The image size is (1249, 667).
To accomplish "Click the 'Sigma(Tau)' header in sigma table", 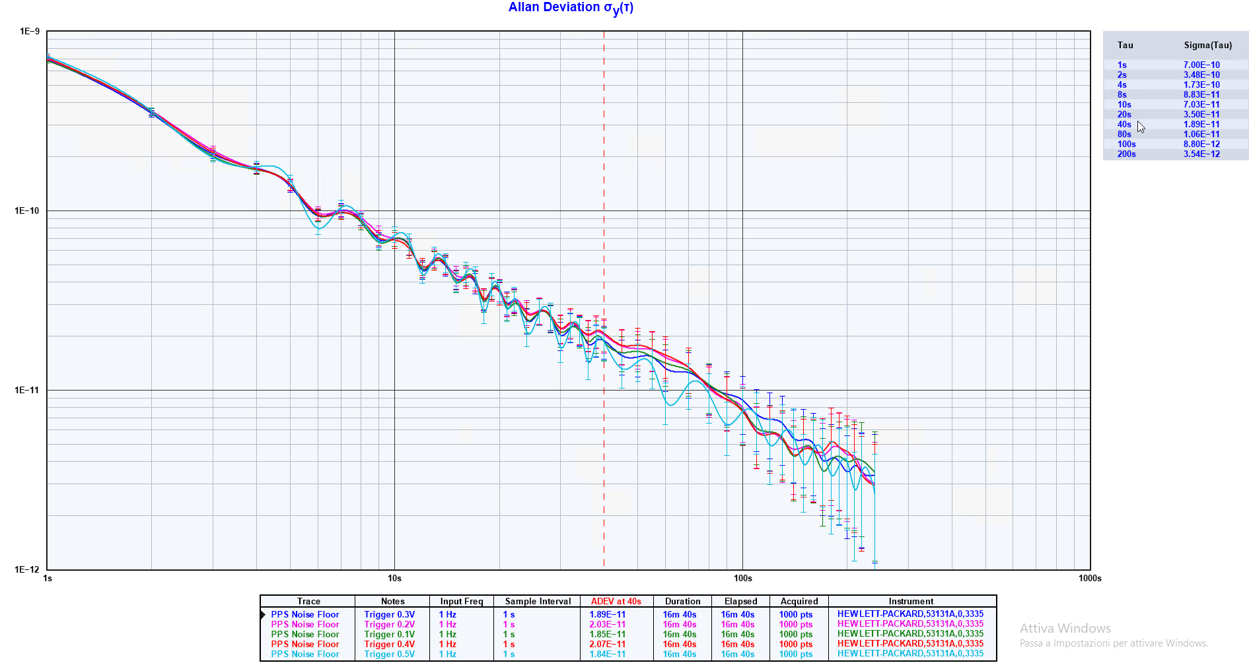I will tap(1208, 45).
